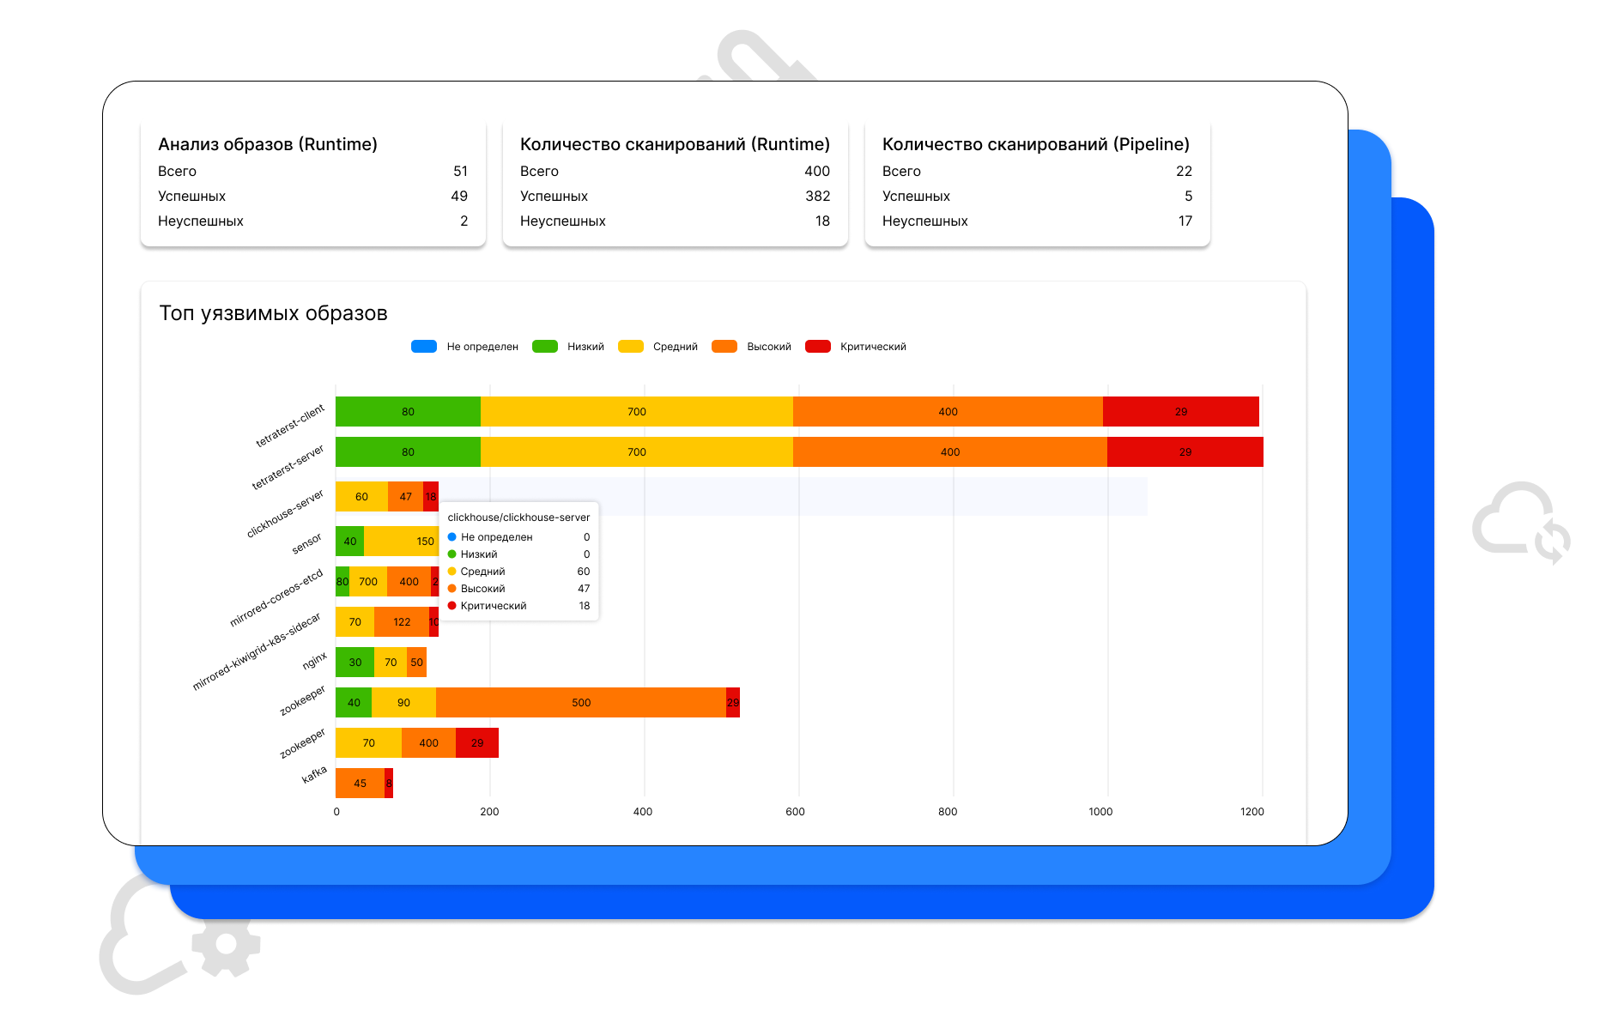Click the orange 500 segment of zookeeper bar
Viewport: 1600px width, 1035px height.
pyautogui.click(x=581, y=703)
